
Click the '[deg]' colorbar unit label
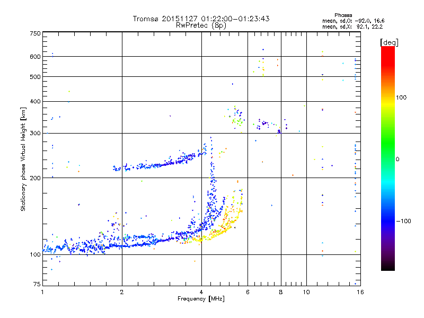tap(389, 42)
